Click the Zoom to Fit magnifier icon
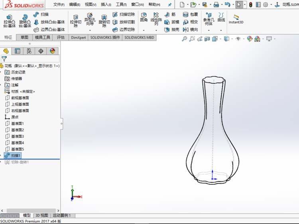The height and width of the screenshot is (224, 299). point(184,39)
